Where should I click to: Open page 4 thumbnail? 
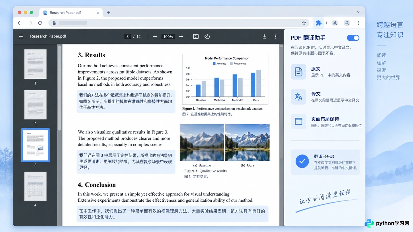point(35,186)
